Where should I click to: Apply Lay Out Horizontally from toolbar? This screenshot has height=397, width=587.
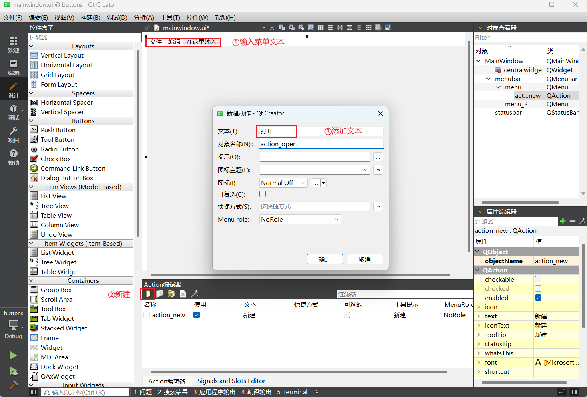[321, 28]
